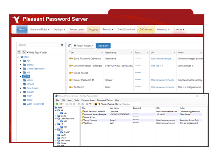211x160 pixels.
Task: Open the Users and Roles dropdown menu
Action: 40,29
